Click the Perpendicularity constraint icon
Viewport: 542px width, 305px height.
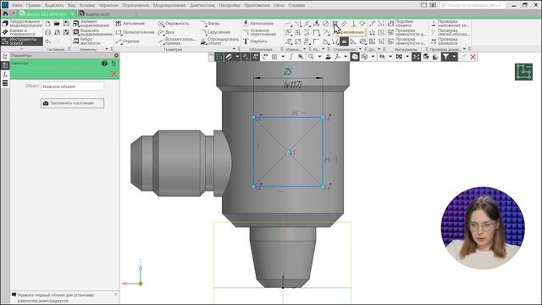click(353, 24)
